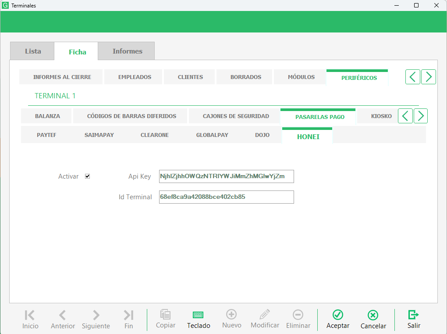This screenshot has height=334, width=447.
Task: Click the Aceptar checkmark icon
Action: click(x=337, y=315)
